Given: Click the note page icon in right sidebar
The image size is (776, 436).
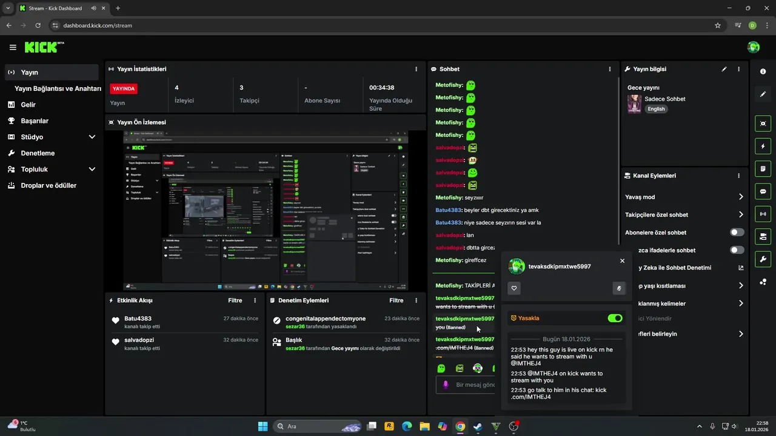Looking at the screenshot, I should (763, 168).
